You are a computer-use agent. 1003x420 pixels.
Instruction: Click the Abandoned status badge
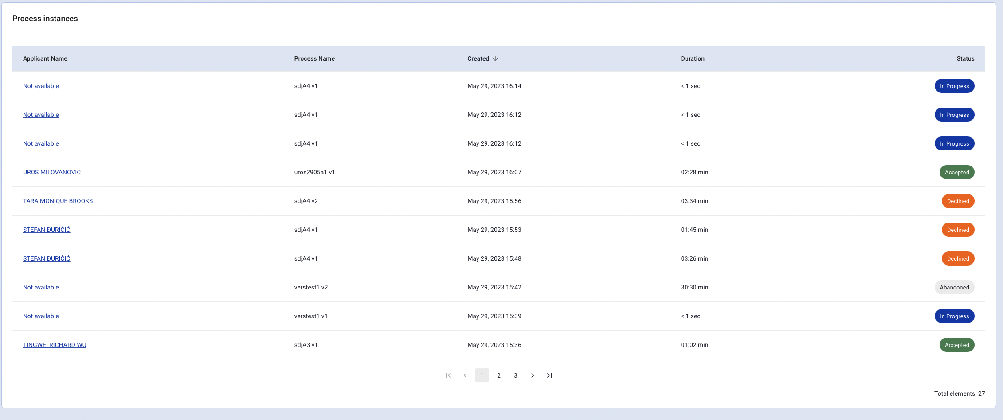pos(954,287)
